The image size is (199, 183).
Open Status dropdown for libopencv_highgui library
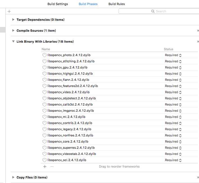tap(173, 74)
